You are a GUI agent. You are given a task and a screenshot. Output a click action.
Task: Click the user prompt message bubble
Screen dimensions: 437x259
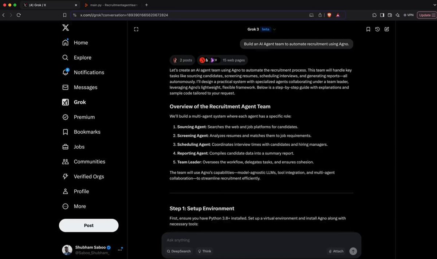[296, 44]
